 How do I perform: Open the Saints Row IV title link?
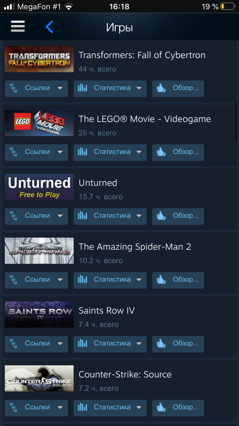point(107,311)
